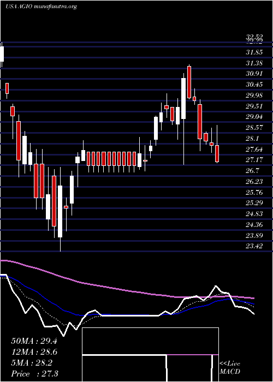
Task: Click the 12MA : 28.6 reading
Action: pos(34,353)
